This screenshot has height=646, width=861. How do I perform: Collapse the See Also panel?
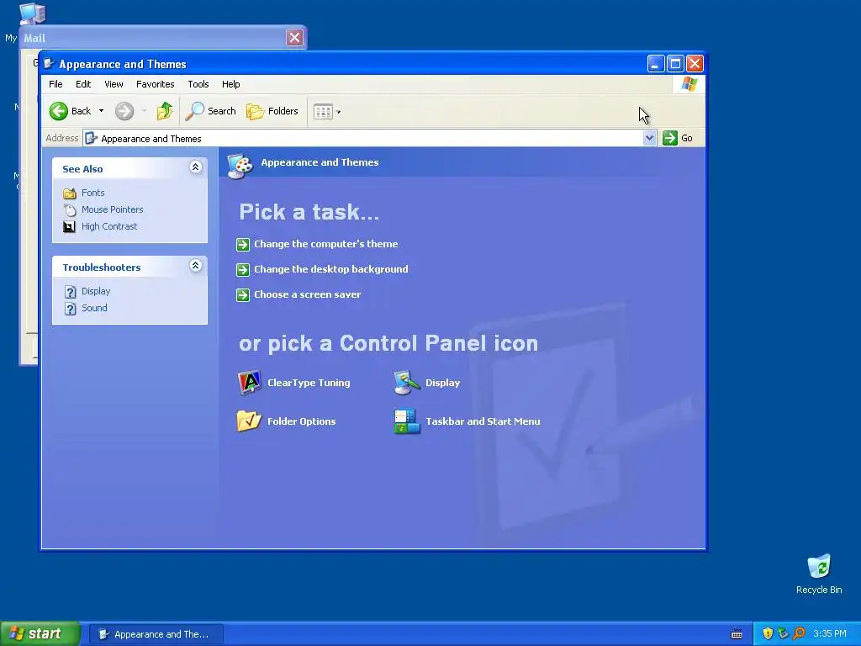[195, 167]
